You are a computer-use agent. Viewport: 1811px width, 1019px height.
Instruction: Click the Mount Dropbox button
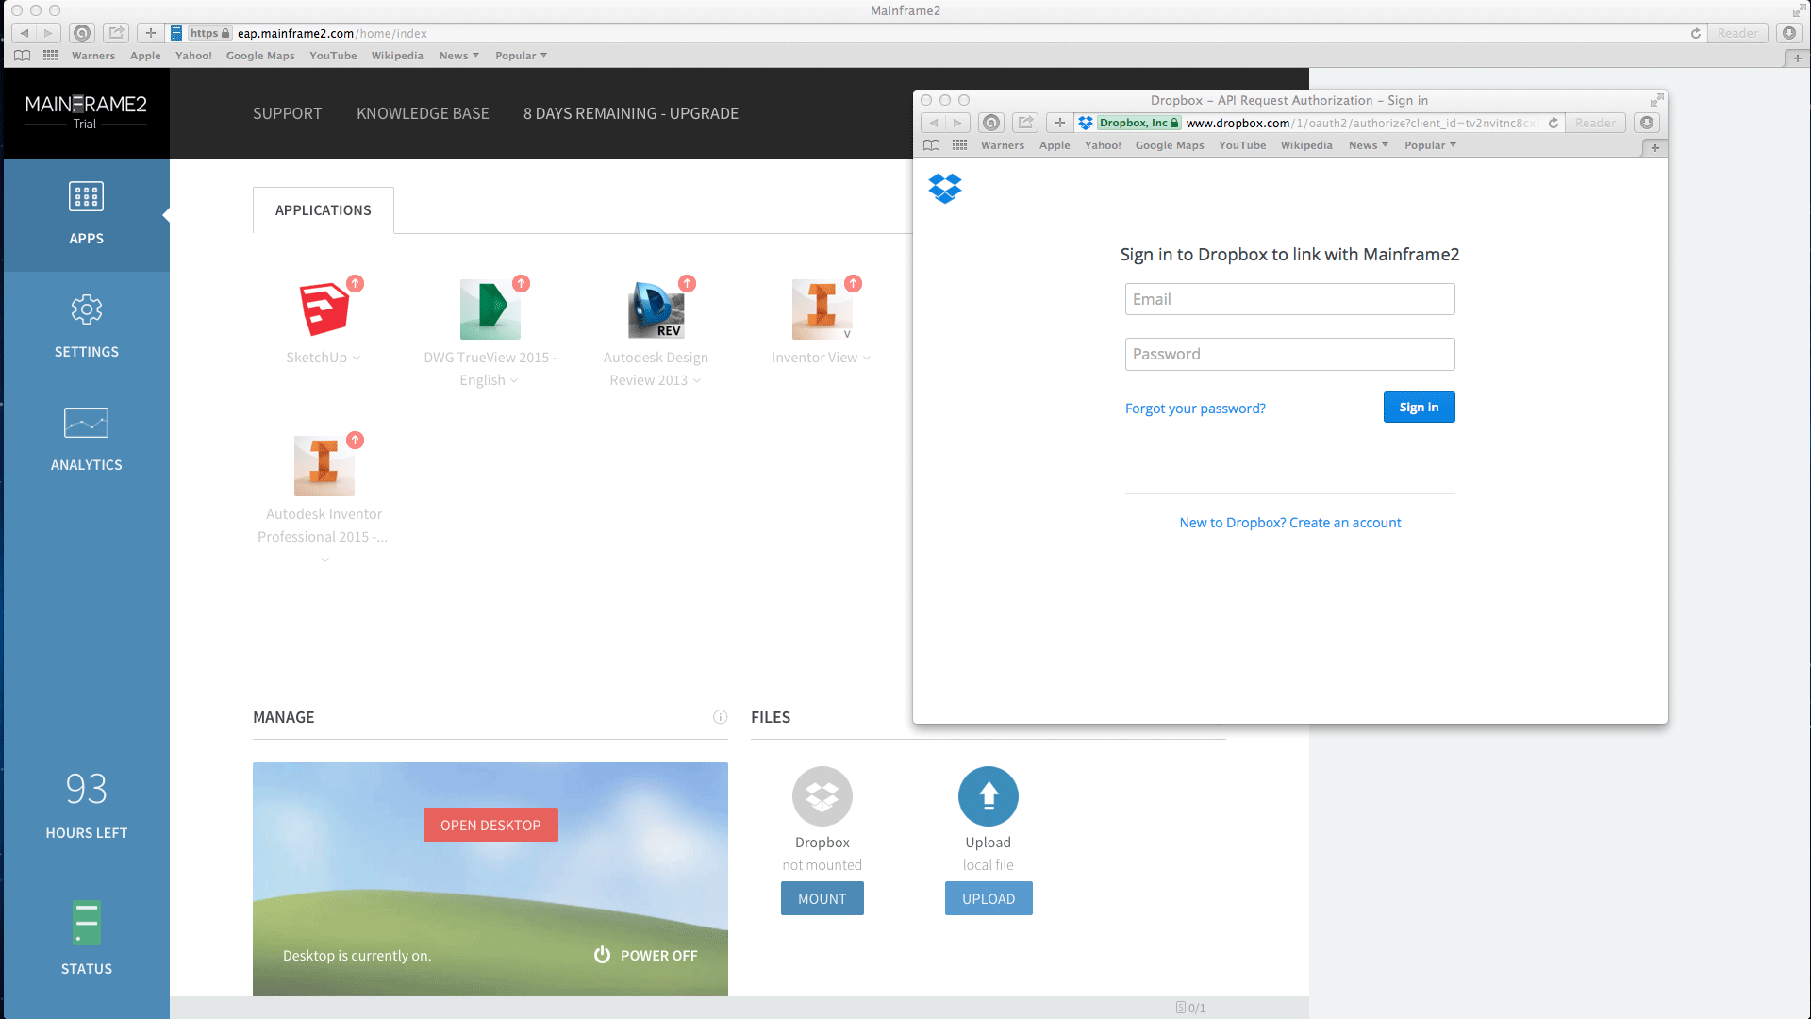pos(822,899)
